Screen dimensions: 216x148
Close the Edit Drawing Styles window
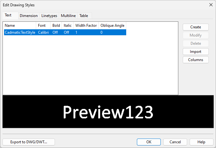pos(210,5)
